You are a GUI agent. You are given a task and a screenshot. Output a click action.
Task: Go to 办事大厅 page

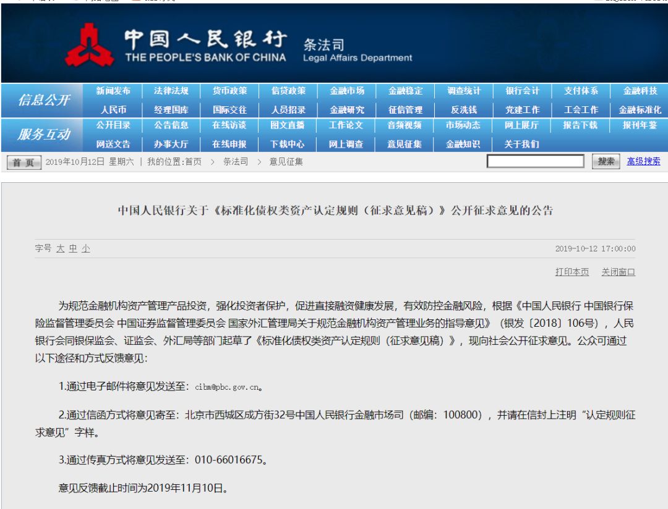(171, 145)
